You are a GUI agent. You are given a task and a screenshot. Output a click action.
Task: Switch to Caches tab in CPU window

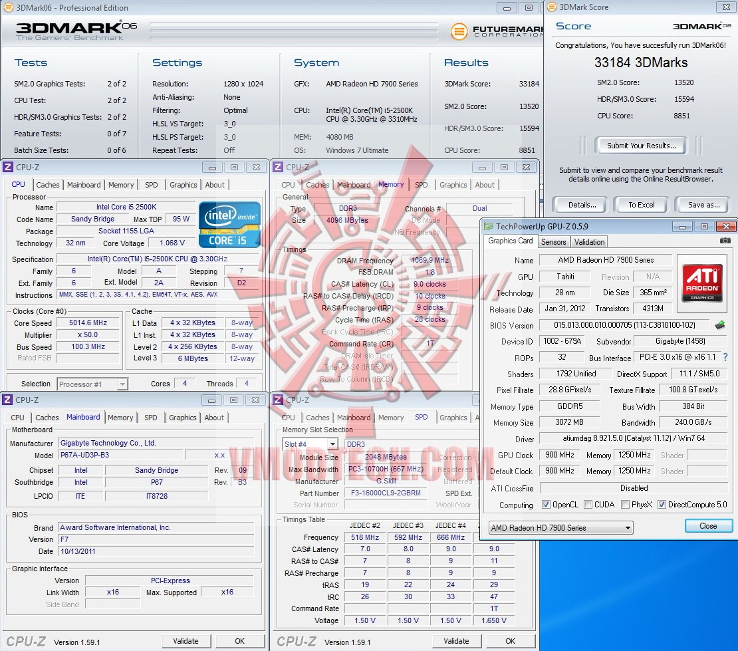point(48,185)
